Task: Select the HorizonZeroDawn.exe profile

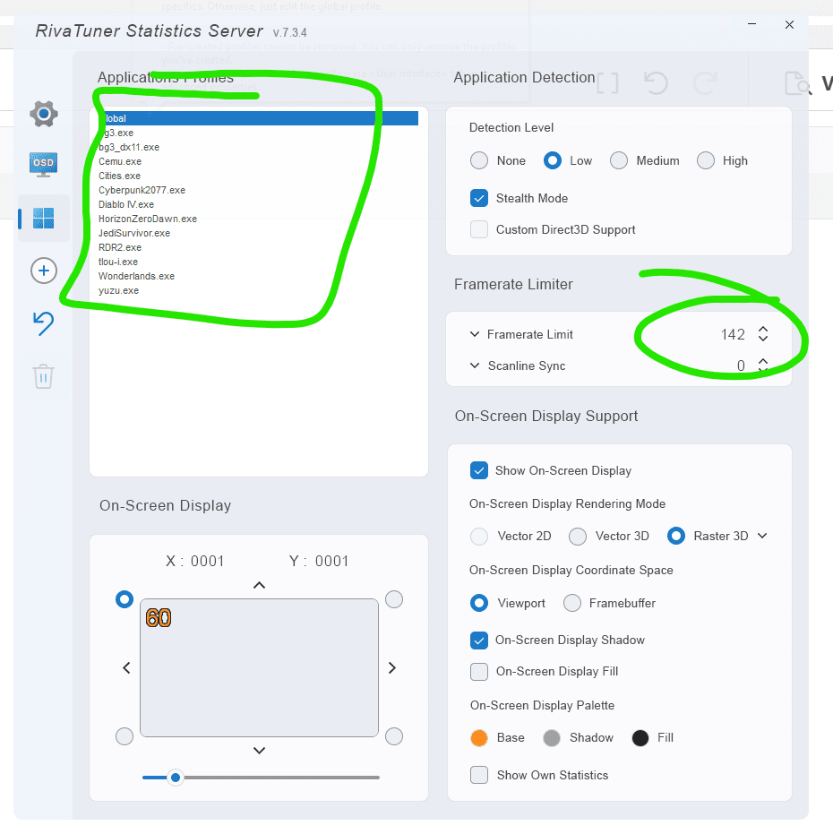Action: (148, 219)
